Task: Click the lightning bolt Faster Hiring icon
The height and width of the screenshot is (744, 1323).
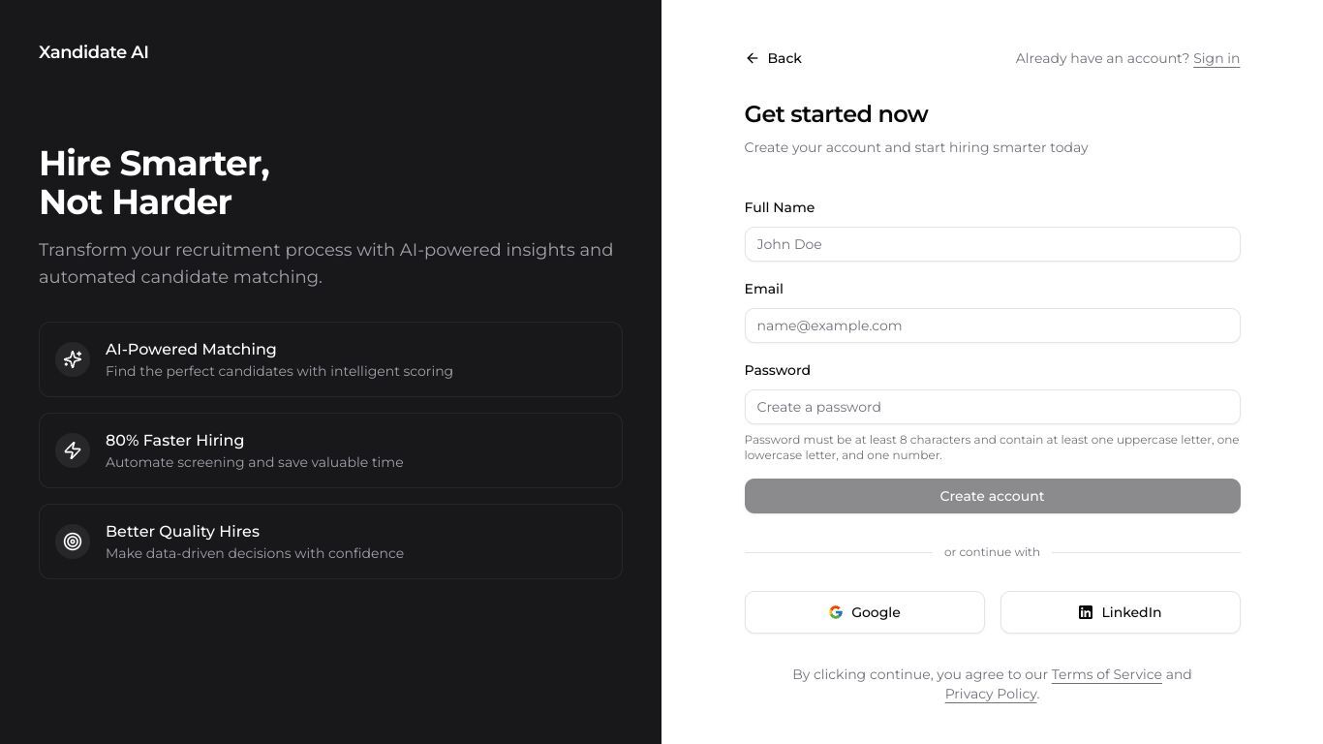Action: (x=73, y=450)
